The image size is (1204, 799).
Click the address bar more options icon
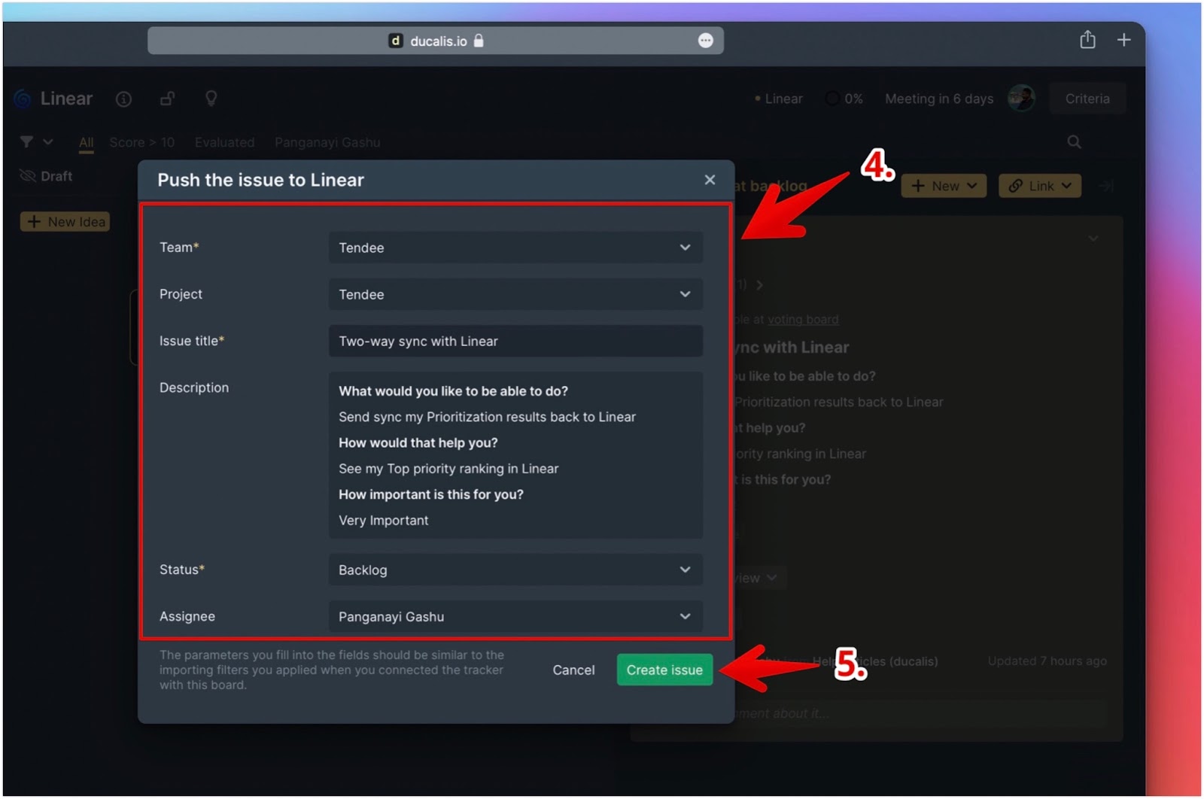tap(705, 41)
